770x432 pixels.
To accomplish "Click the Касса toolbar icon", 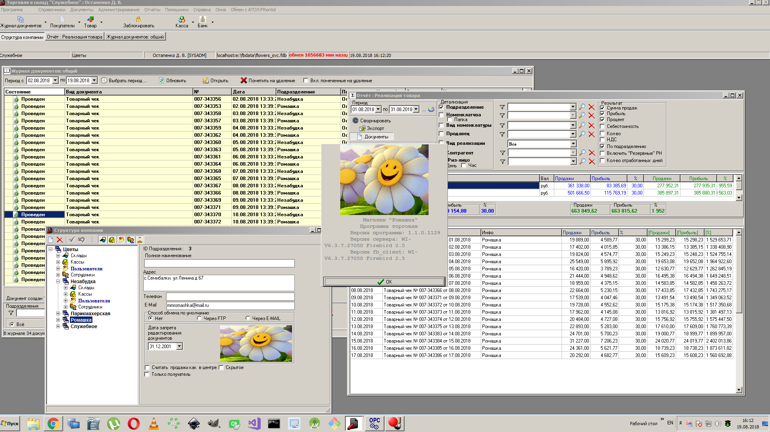I will click(182, 19).
